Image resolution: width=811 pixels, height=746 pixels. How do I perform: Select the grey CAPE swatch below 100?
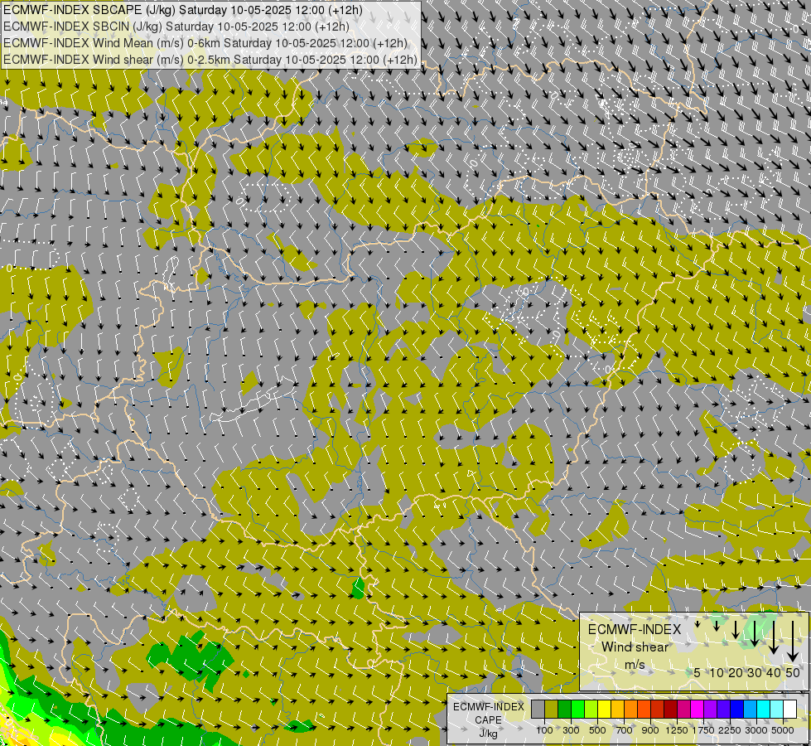(x=538, y=709)
